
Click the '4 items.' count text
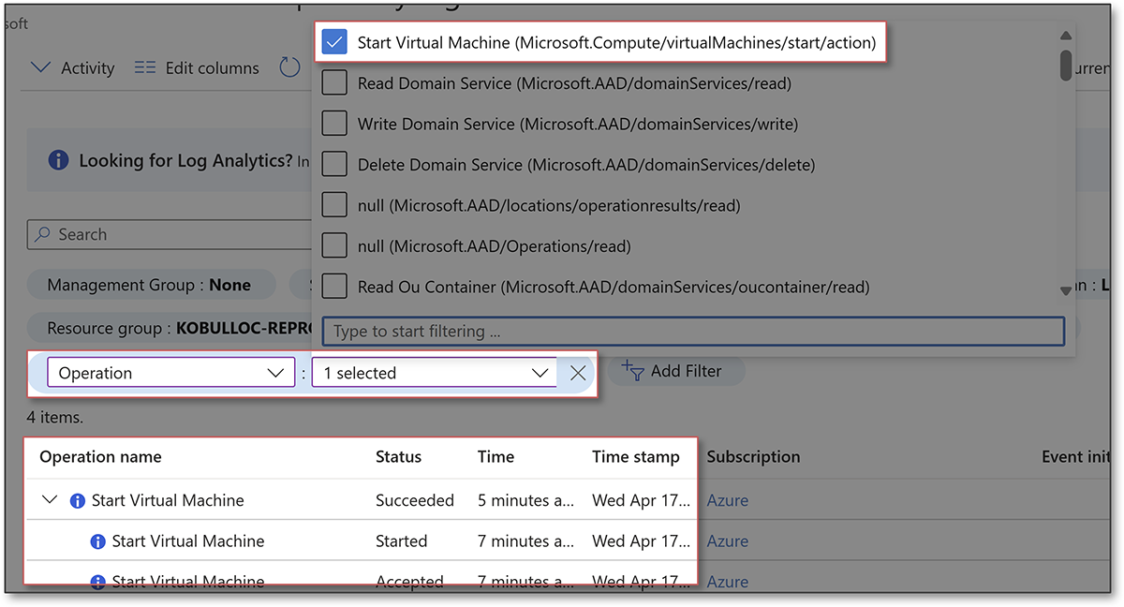pyautogui.click(x=55, y=417)
